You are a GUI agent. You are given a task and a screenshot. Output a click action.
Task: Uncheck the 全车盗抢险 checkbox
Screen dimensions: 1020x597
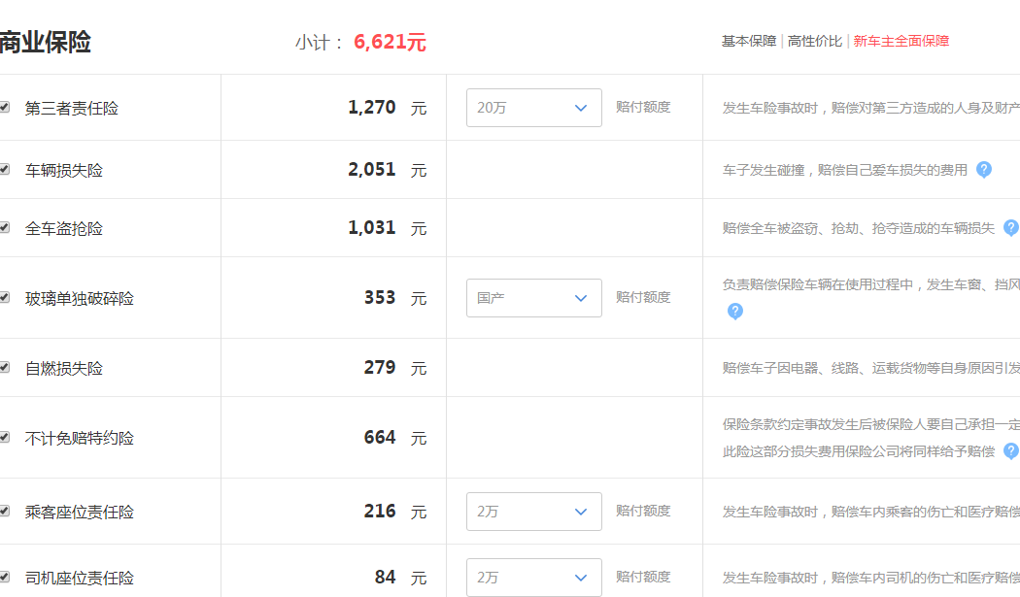(5, 227)
